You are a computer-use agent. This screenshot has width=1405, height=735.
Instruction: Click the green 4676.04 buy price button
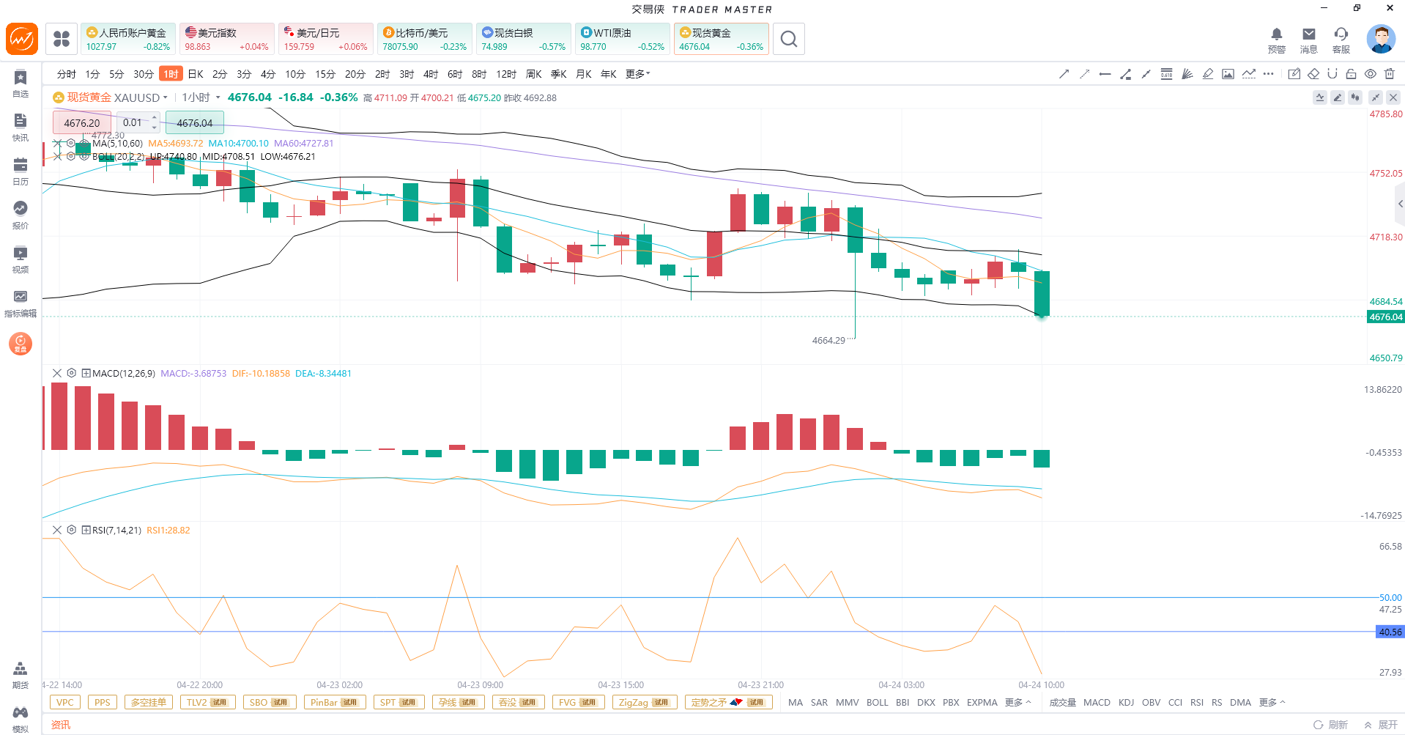pos(195,122)
